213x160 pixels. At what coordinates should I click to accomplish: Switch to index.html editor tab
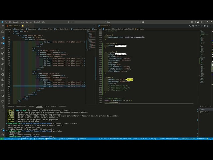pyautogui.click(x=13, y=26)
